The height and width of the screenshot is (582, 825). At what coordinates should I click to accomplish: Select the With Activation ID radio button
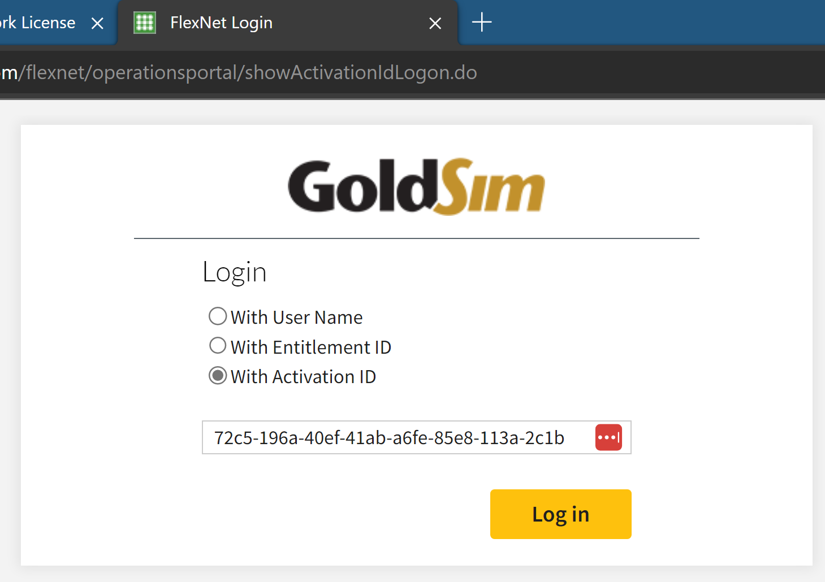click(218, 375)
